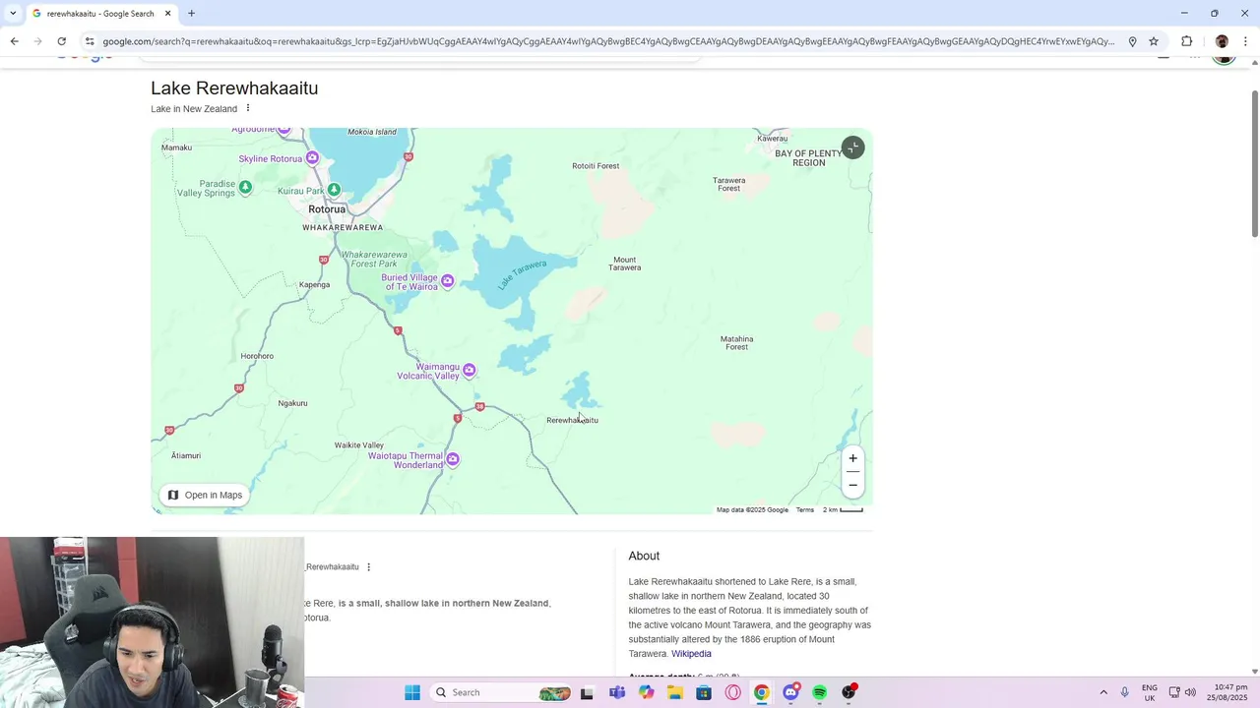
Task: Click the Rerewhakaaitu label on map
Action: coord(572,421)
